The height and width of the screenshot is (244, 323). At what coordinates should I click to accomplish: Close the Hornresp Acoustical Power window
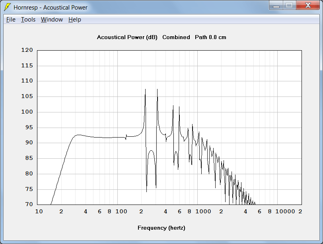tap(308, 6)
